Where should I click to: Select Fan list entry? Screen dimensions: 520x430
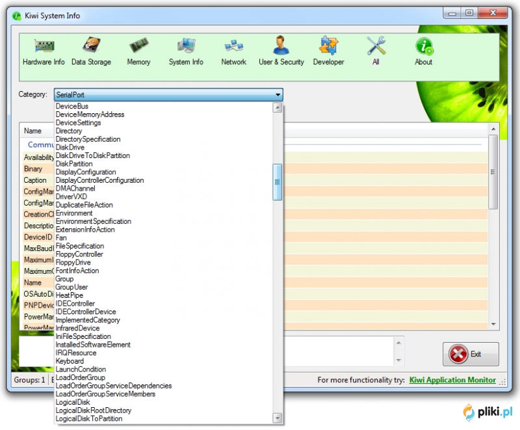[x=164, y=238]
